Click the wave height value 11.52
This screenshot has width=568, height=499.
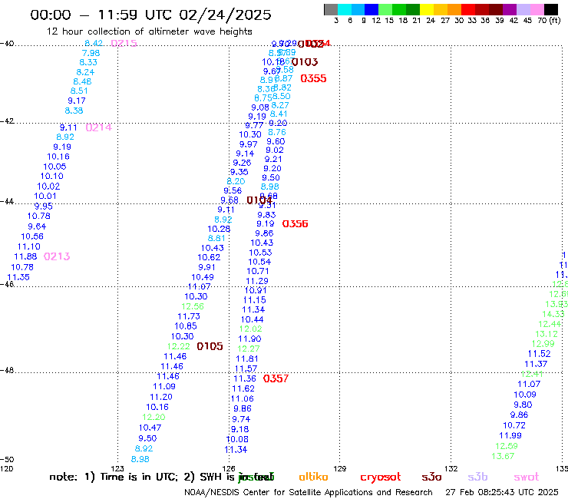[539, 354]
